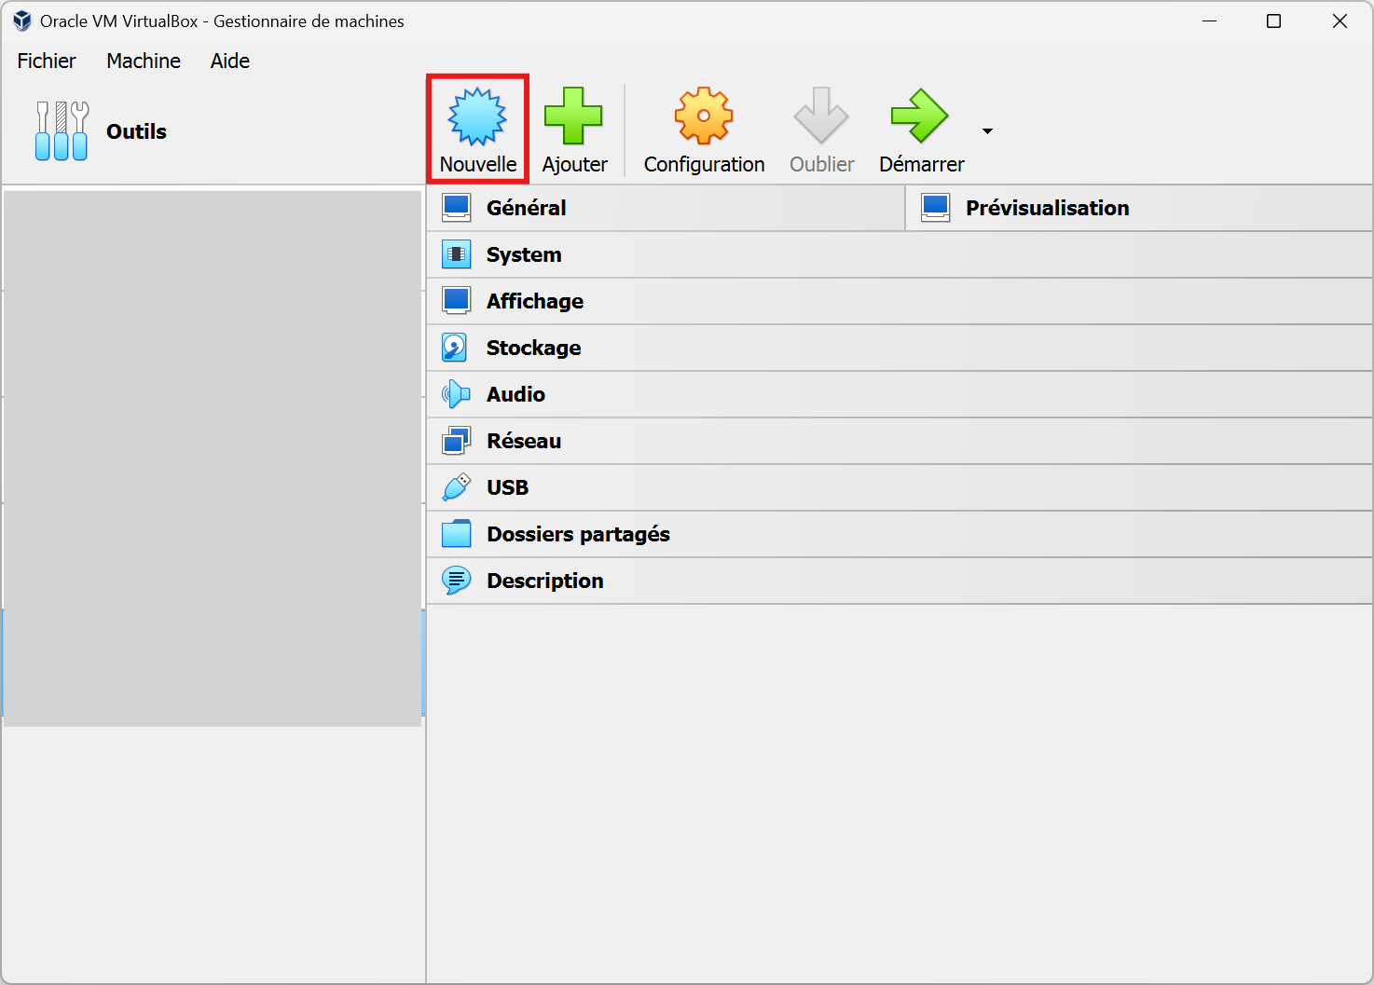
Task: Click the Affichage display icon
Action: click(x=456, y=300)
